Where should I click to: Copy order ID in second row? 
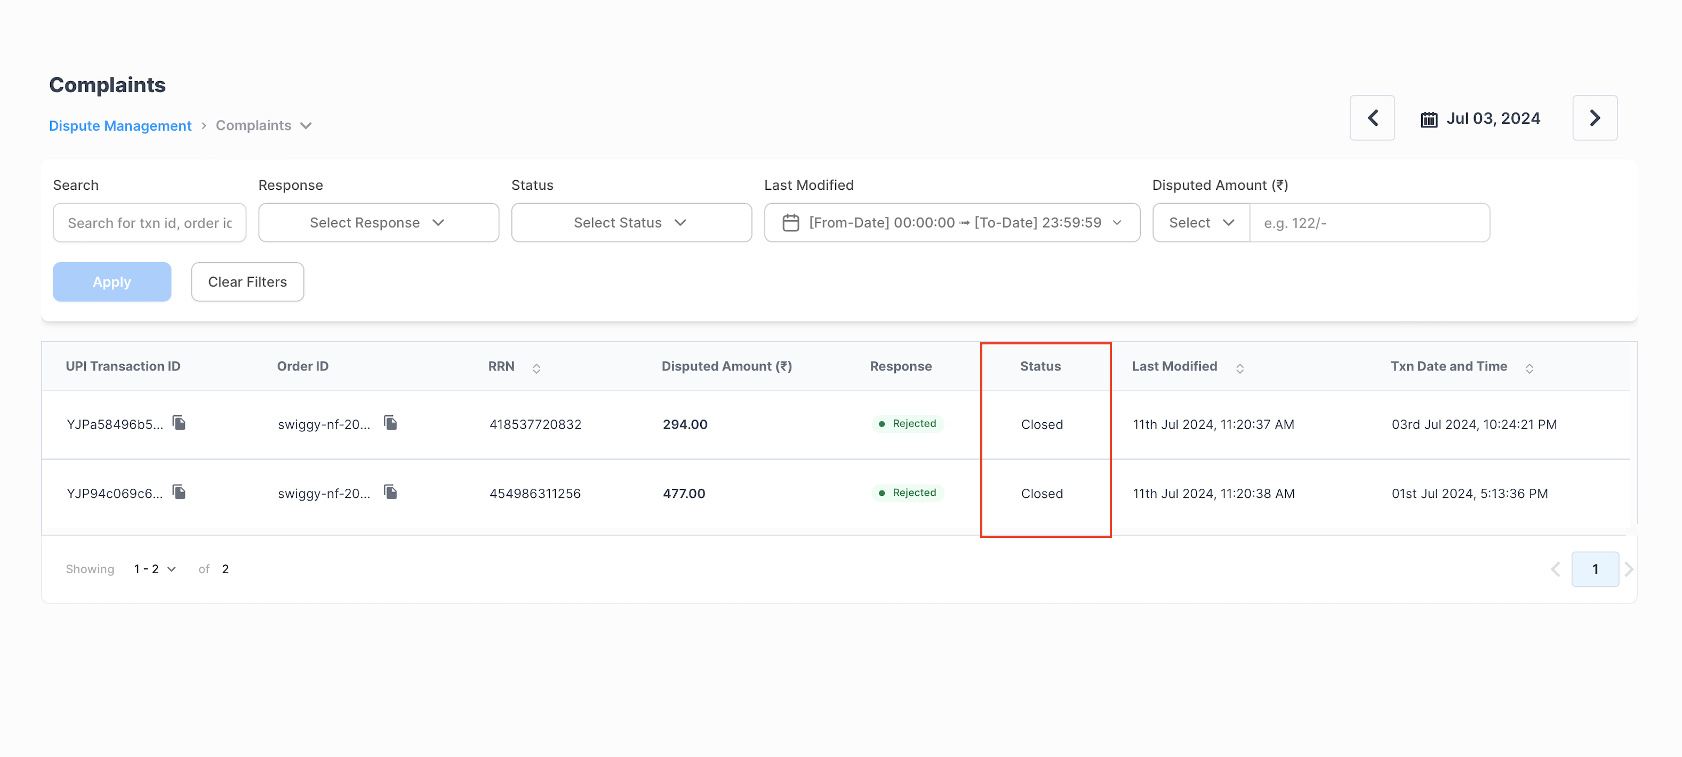[x=390, y=492]
